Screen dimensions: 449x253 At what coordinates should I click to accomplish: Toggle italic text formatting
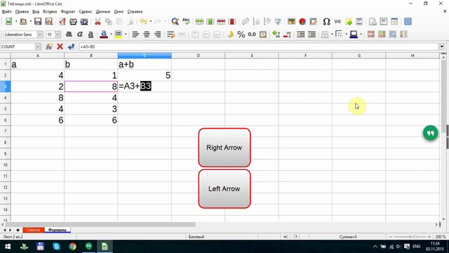click(80, 34)
